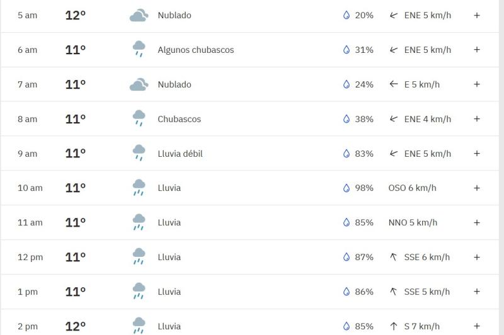504x335 pixels.
Task: Click the 12° temperature at 5 am
Action: click(x=75, y=15)
